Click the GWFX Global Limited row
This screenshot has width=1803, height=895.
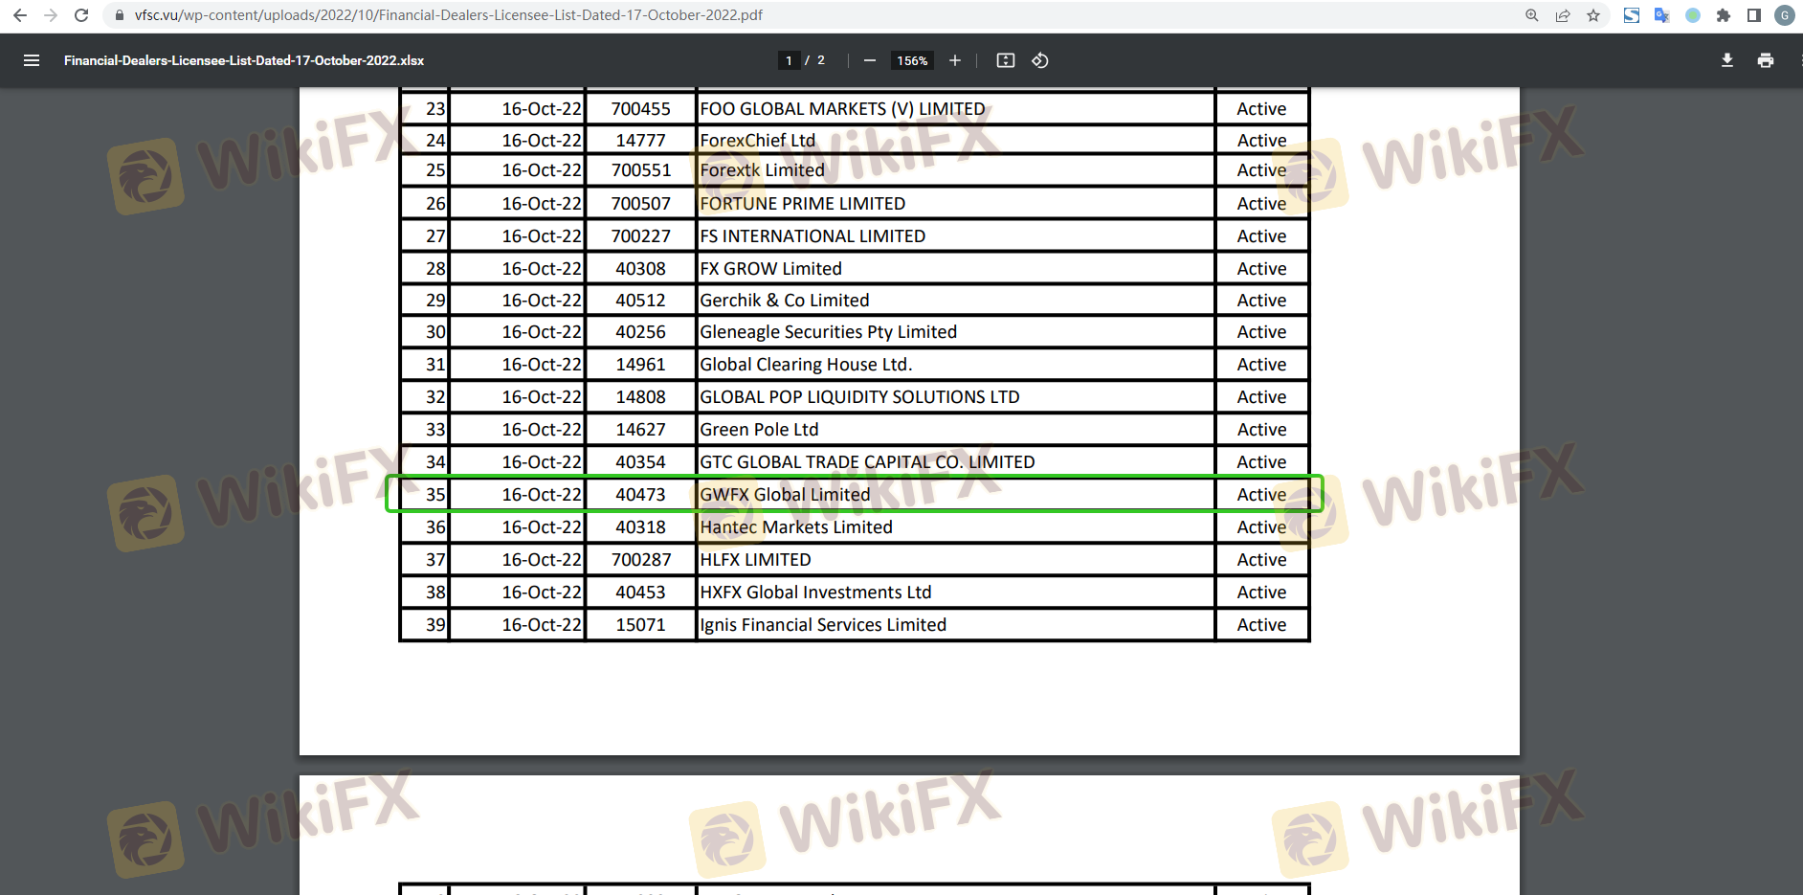[785, 495]
